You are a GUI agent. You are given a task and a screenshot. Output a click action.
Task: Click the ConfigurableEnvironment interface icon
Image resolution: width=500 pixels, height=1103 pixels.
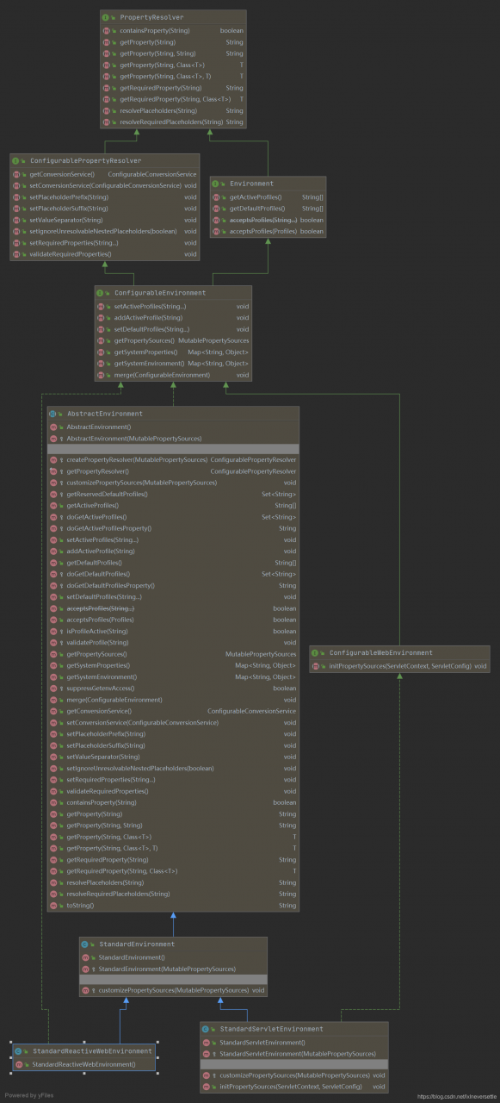(101, 293)
